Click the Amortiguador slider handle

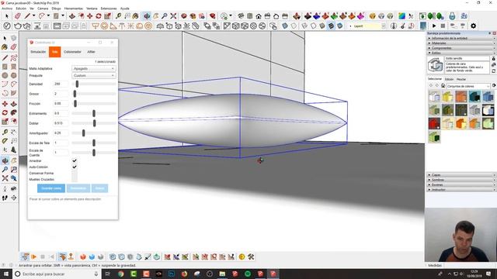tap(83, 133)
